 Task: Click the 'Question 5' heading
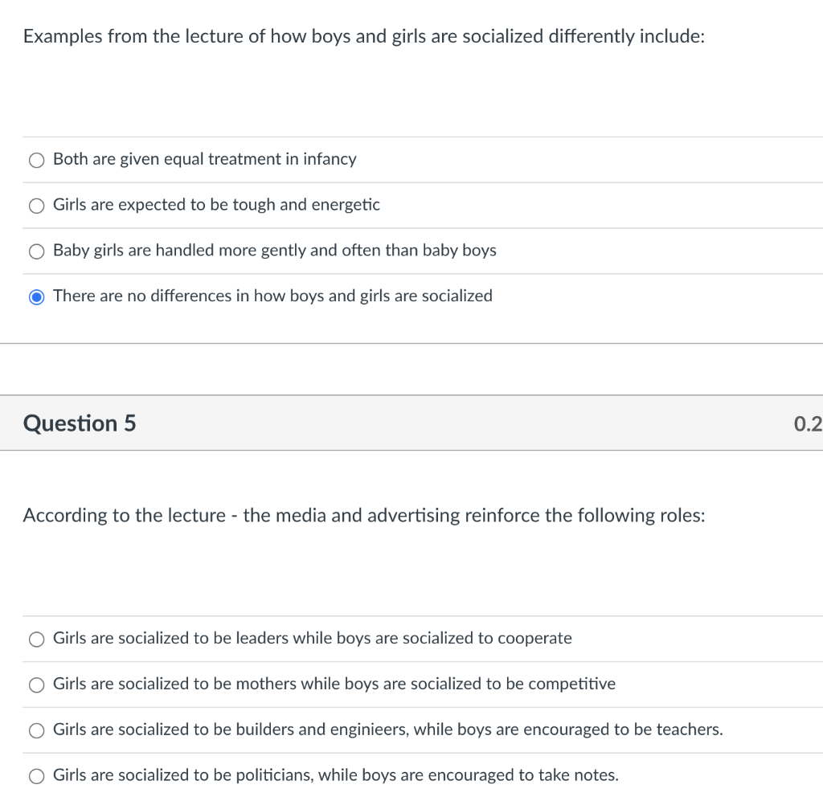click(80, 423)
